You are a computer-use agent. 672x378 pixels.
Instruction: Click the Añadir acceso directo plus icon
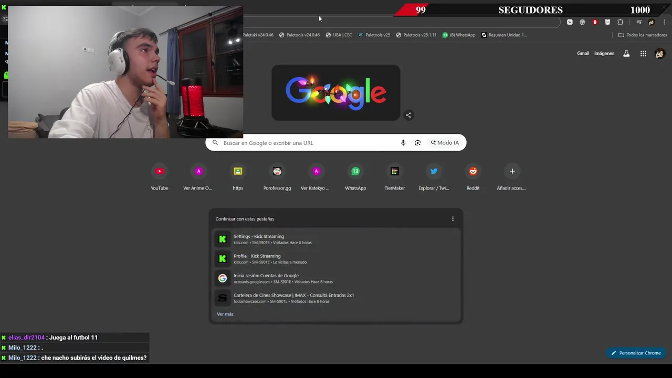coord(512,171)
